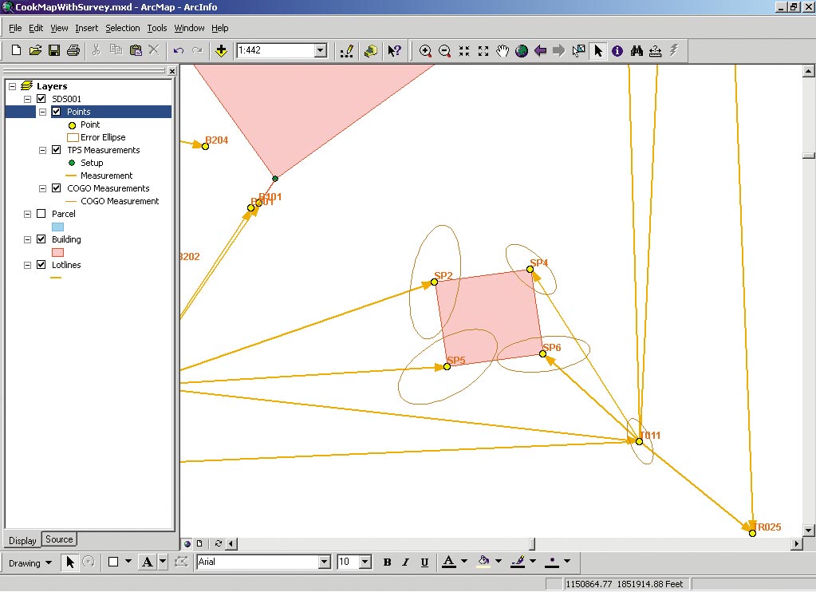Switch to data view button
The height and width of the screenshot is (592, 816).
click(x=187, y=543)
